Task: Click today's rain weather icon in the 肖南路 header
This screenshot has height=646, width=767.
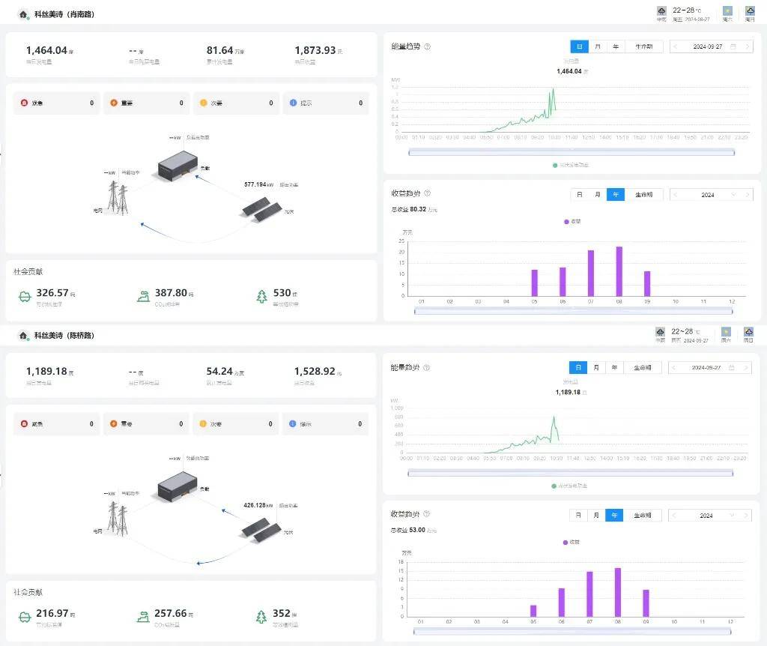Action: coord(661,10)
